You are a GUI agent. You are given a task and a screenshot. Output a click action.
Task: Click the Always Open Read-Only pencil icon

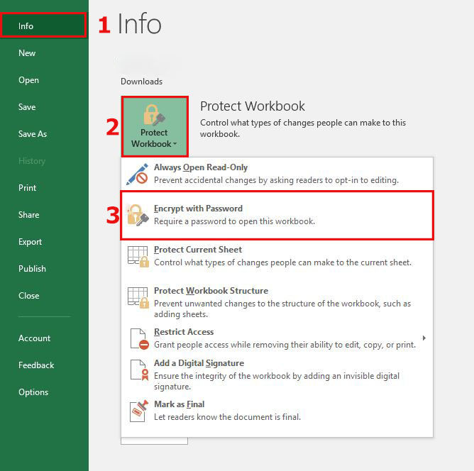(x=137, y=174)
